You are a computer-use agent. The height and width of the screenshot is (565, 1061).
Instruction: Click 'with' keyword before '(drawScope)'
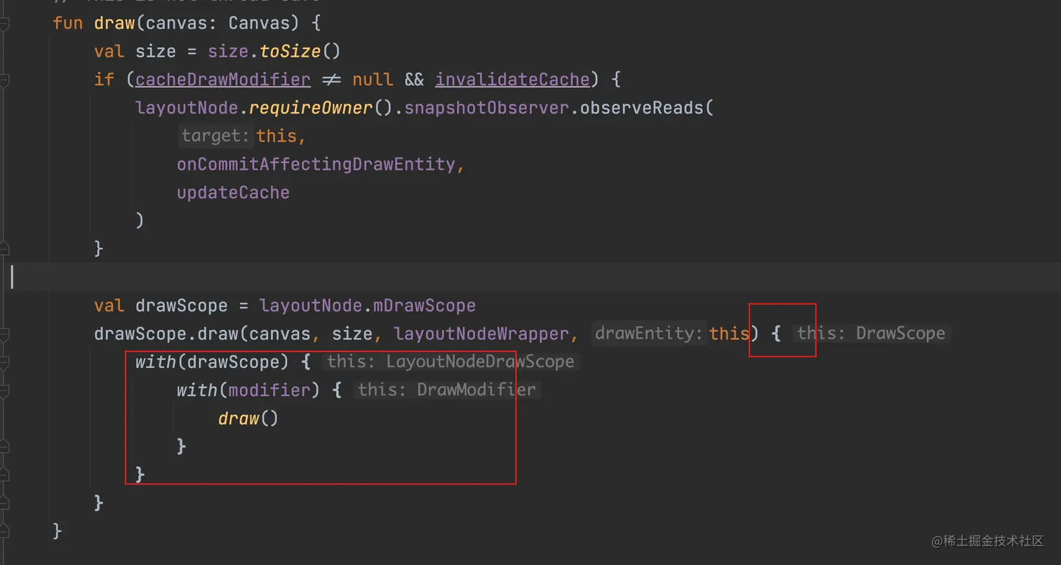(155, 362)
